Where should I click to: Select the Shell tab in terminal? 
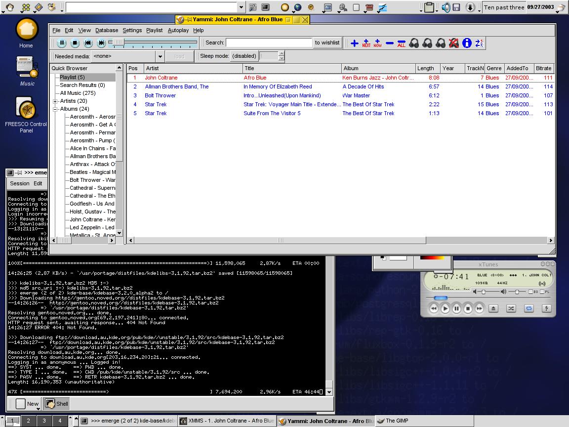(57, 404)
